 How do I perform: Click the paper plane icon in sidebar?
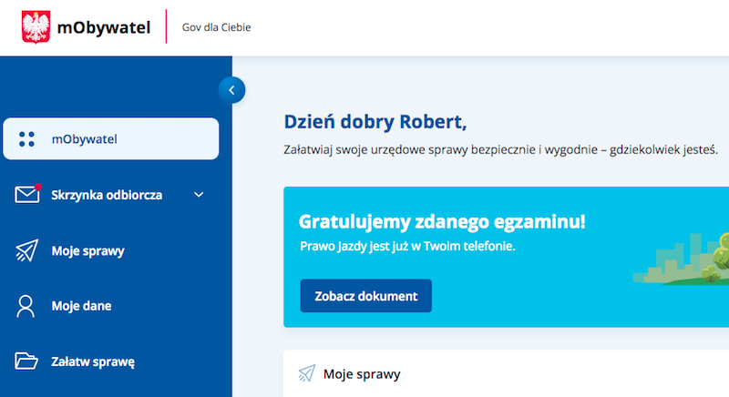[x=26, y=250]
